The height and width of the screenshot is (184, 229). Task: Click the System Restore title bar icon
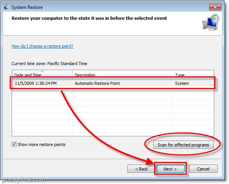click(x=7, y=7)
